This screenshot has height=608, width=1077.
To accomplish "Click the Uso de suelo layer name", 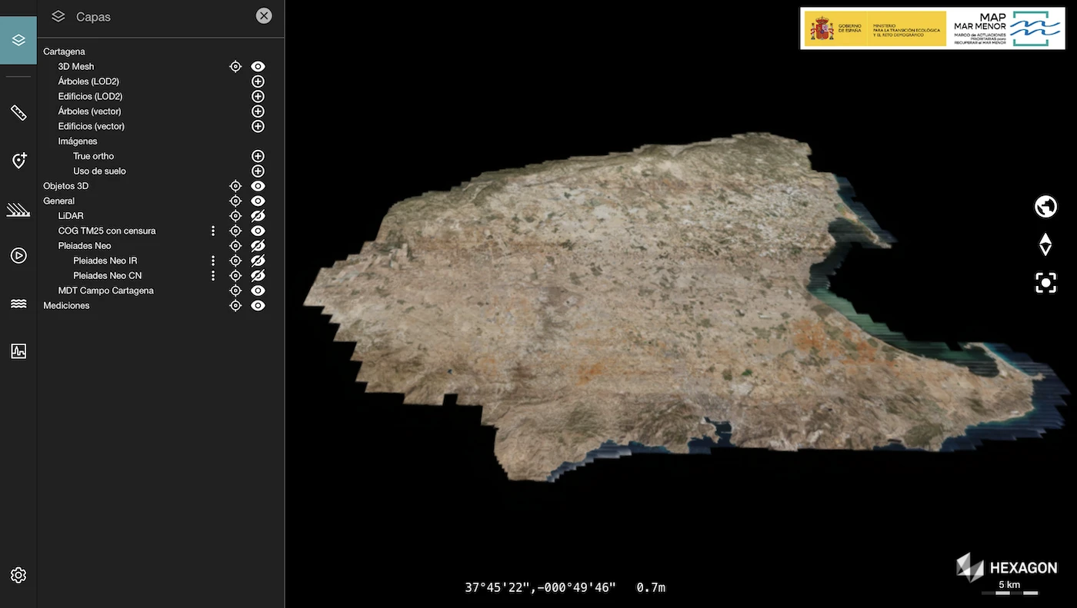I will tap(99, 171).
